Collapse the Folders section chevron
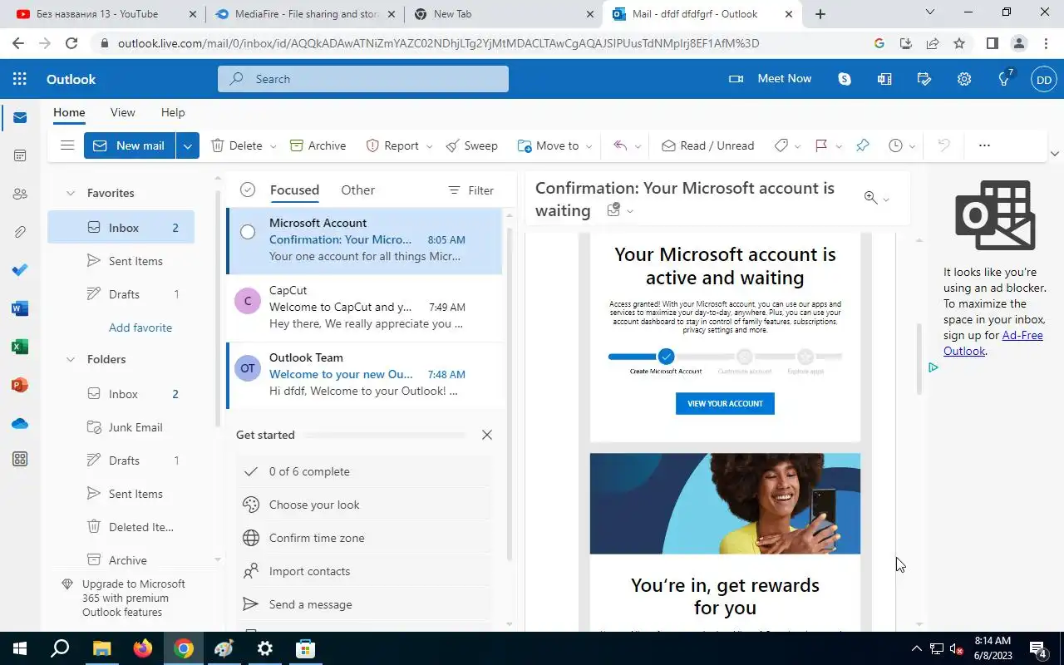1064x665 pixels. [x=71, y=359]
